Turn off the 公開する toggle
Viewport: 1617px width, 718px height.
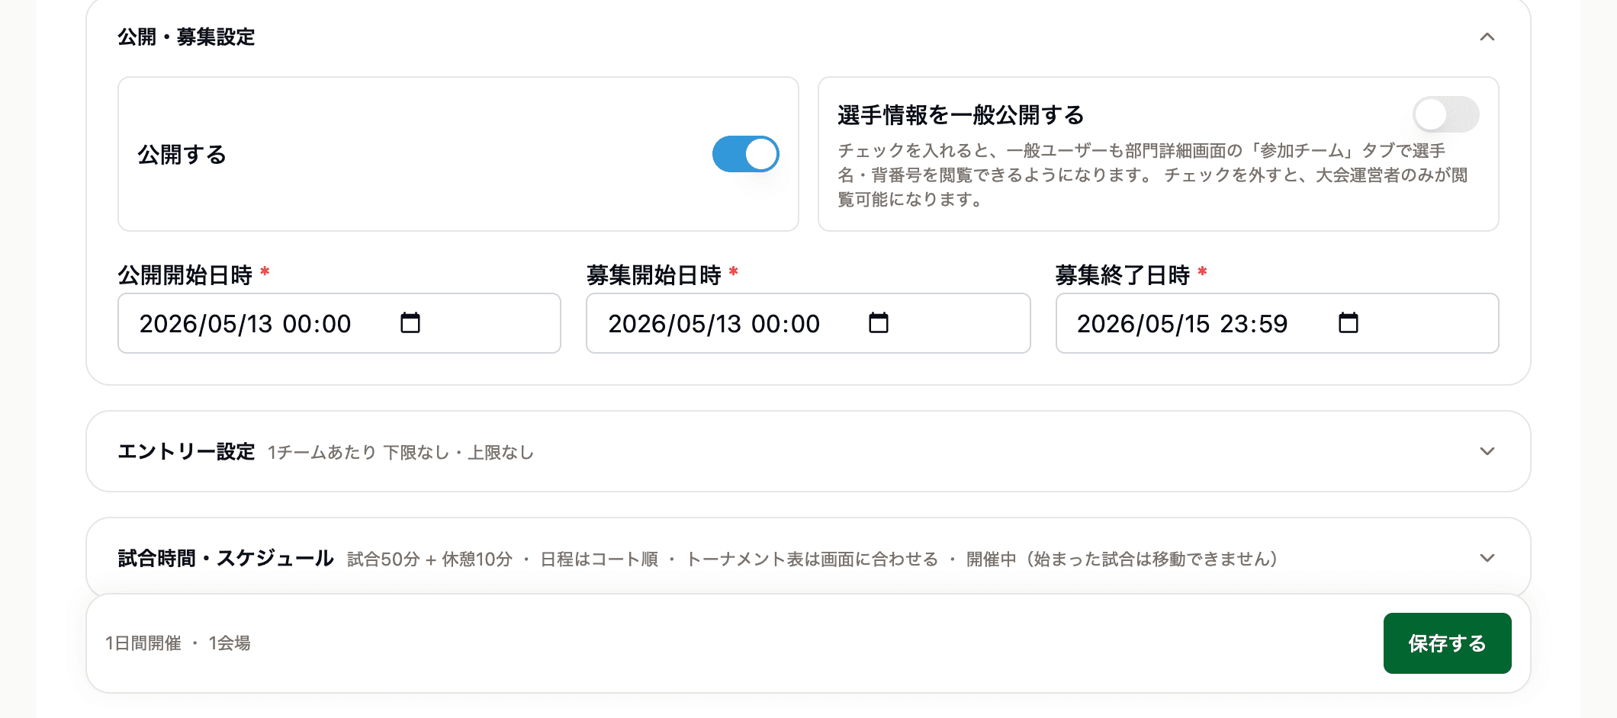tap(745, 154)
